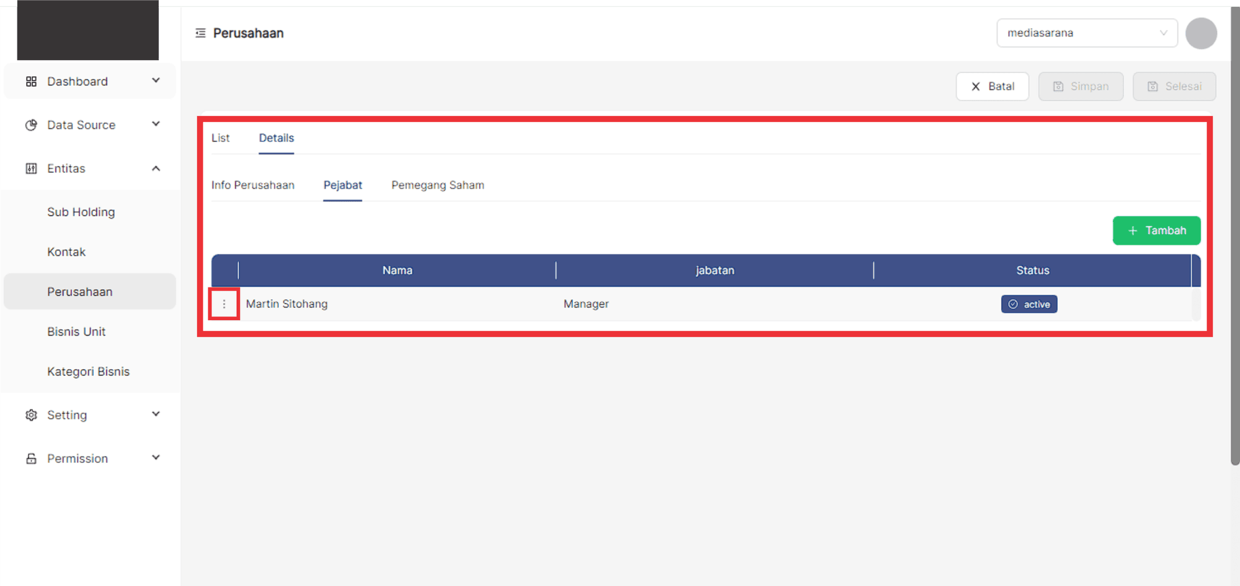1240x586 pixels.
Task: Expand the Permission menu chevron
Action: point(156,458)
